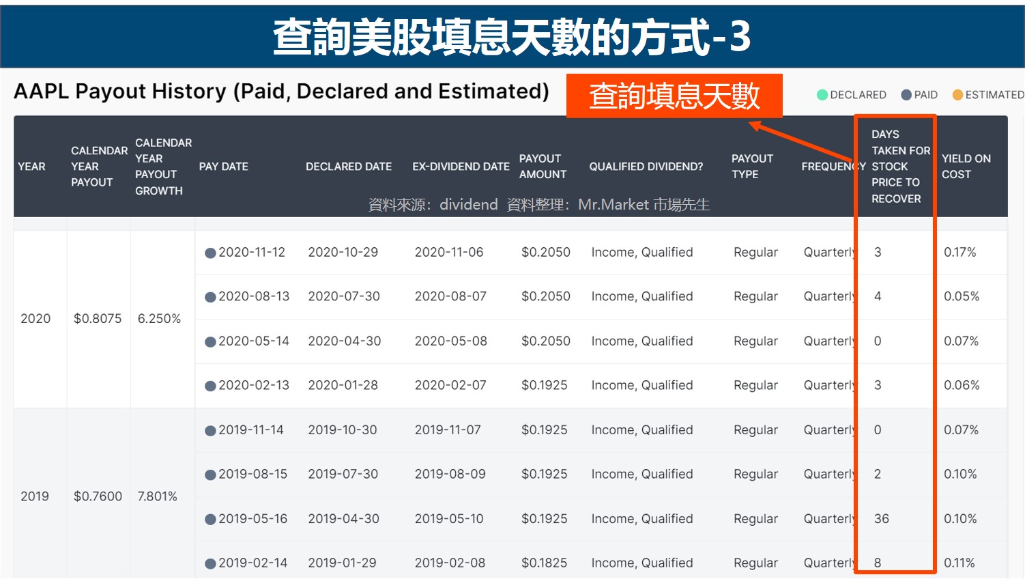Click the PAYOUT AMOUNT column header
Image resolution: width=1025 pixels, height=579 pixels.
(543, 167)
